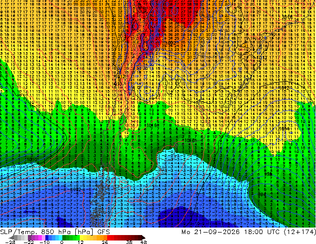Select the cyan swatch near the 0 mark
The width and height of the screenshot is (316, 244).
tap(60, 238)
